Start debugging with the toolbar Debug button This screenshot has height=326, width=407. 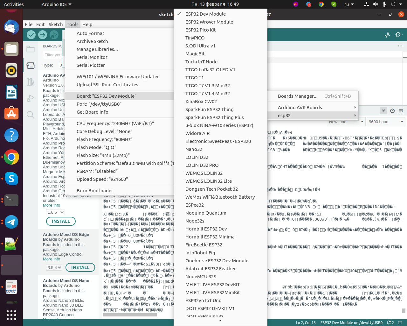pos(54,35)
